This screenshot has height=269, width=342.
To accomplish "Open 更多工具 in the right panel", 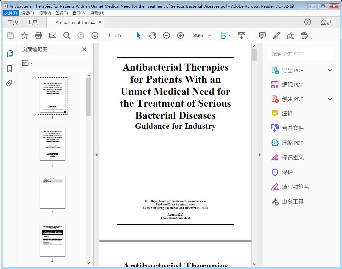I will coord(292,202).
